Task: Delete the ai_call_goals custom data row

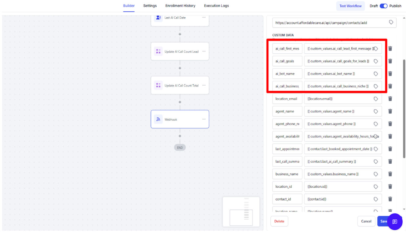Action: (x=390, y=61)
